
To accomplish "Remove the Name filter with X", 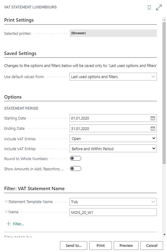I will pyautogui.click(x=6, y=212).
